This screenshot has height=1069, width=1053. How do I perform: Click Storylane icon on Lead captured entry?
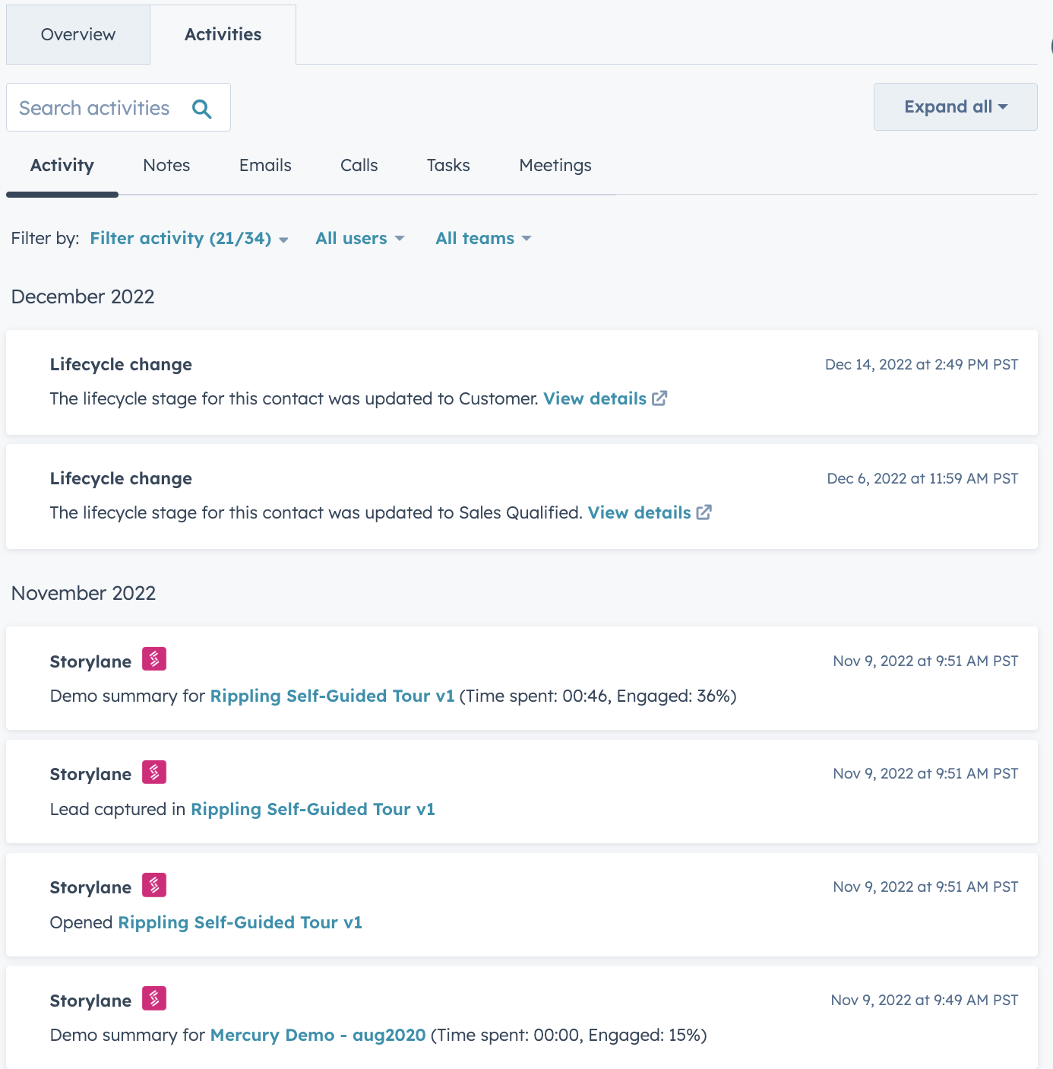pyautogui.click(x=154, y=772)
